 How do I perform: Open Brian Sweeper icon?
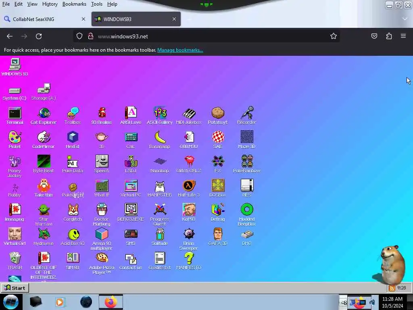189,239
